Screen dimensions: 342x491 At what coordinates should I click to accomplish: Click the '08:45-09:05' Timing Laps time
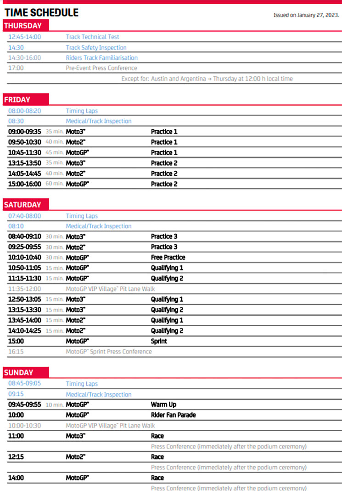(x=24, y=383)
